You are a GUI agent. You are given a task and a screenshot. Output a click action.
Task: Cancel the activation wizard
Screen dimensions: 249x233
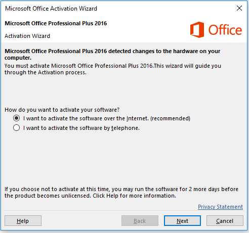[x=225, y=221]
